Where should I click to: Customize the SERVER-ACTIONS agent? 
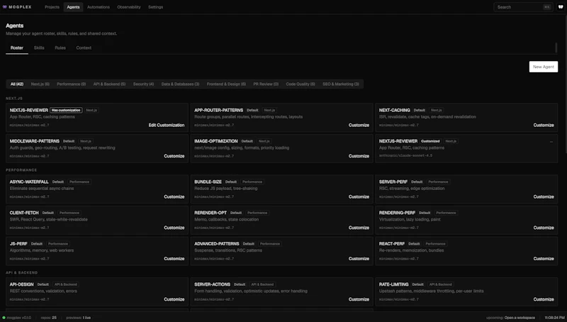coord(359,299)
